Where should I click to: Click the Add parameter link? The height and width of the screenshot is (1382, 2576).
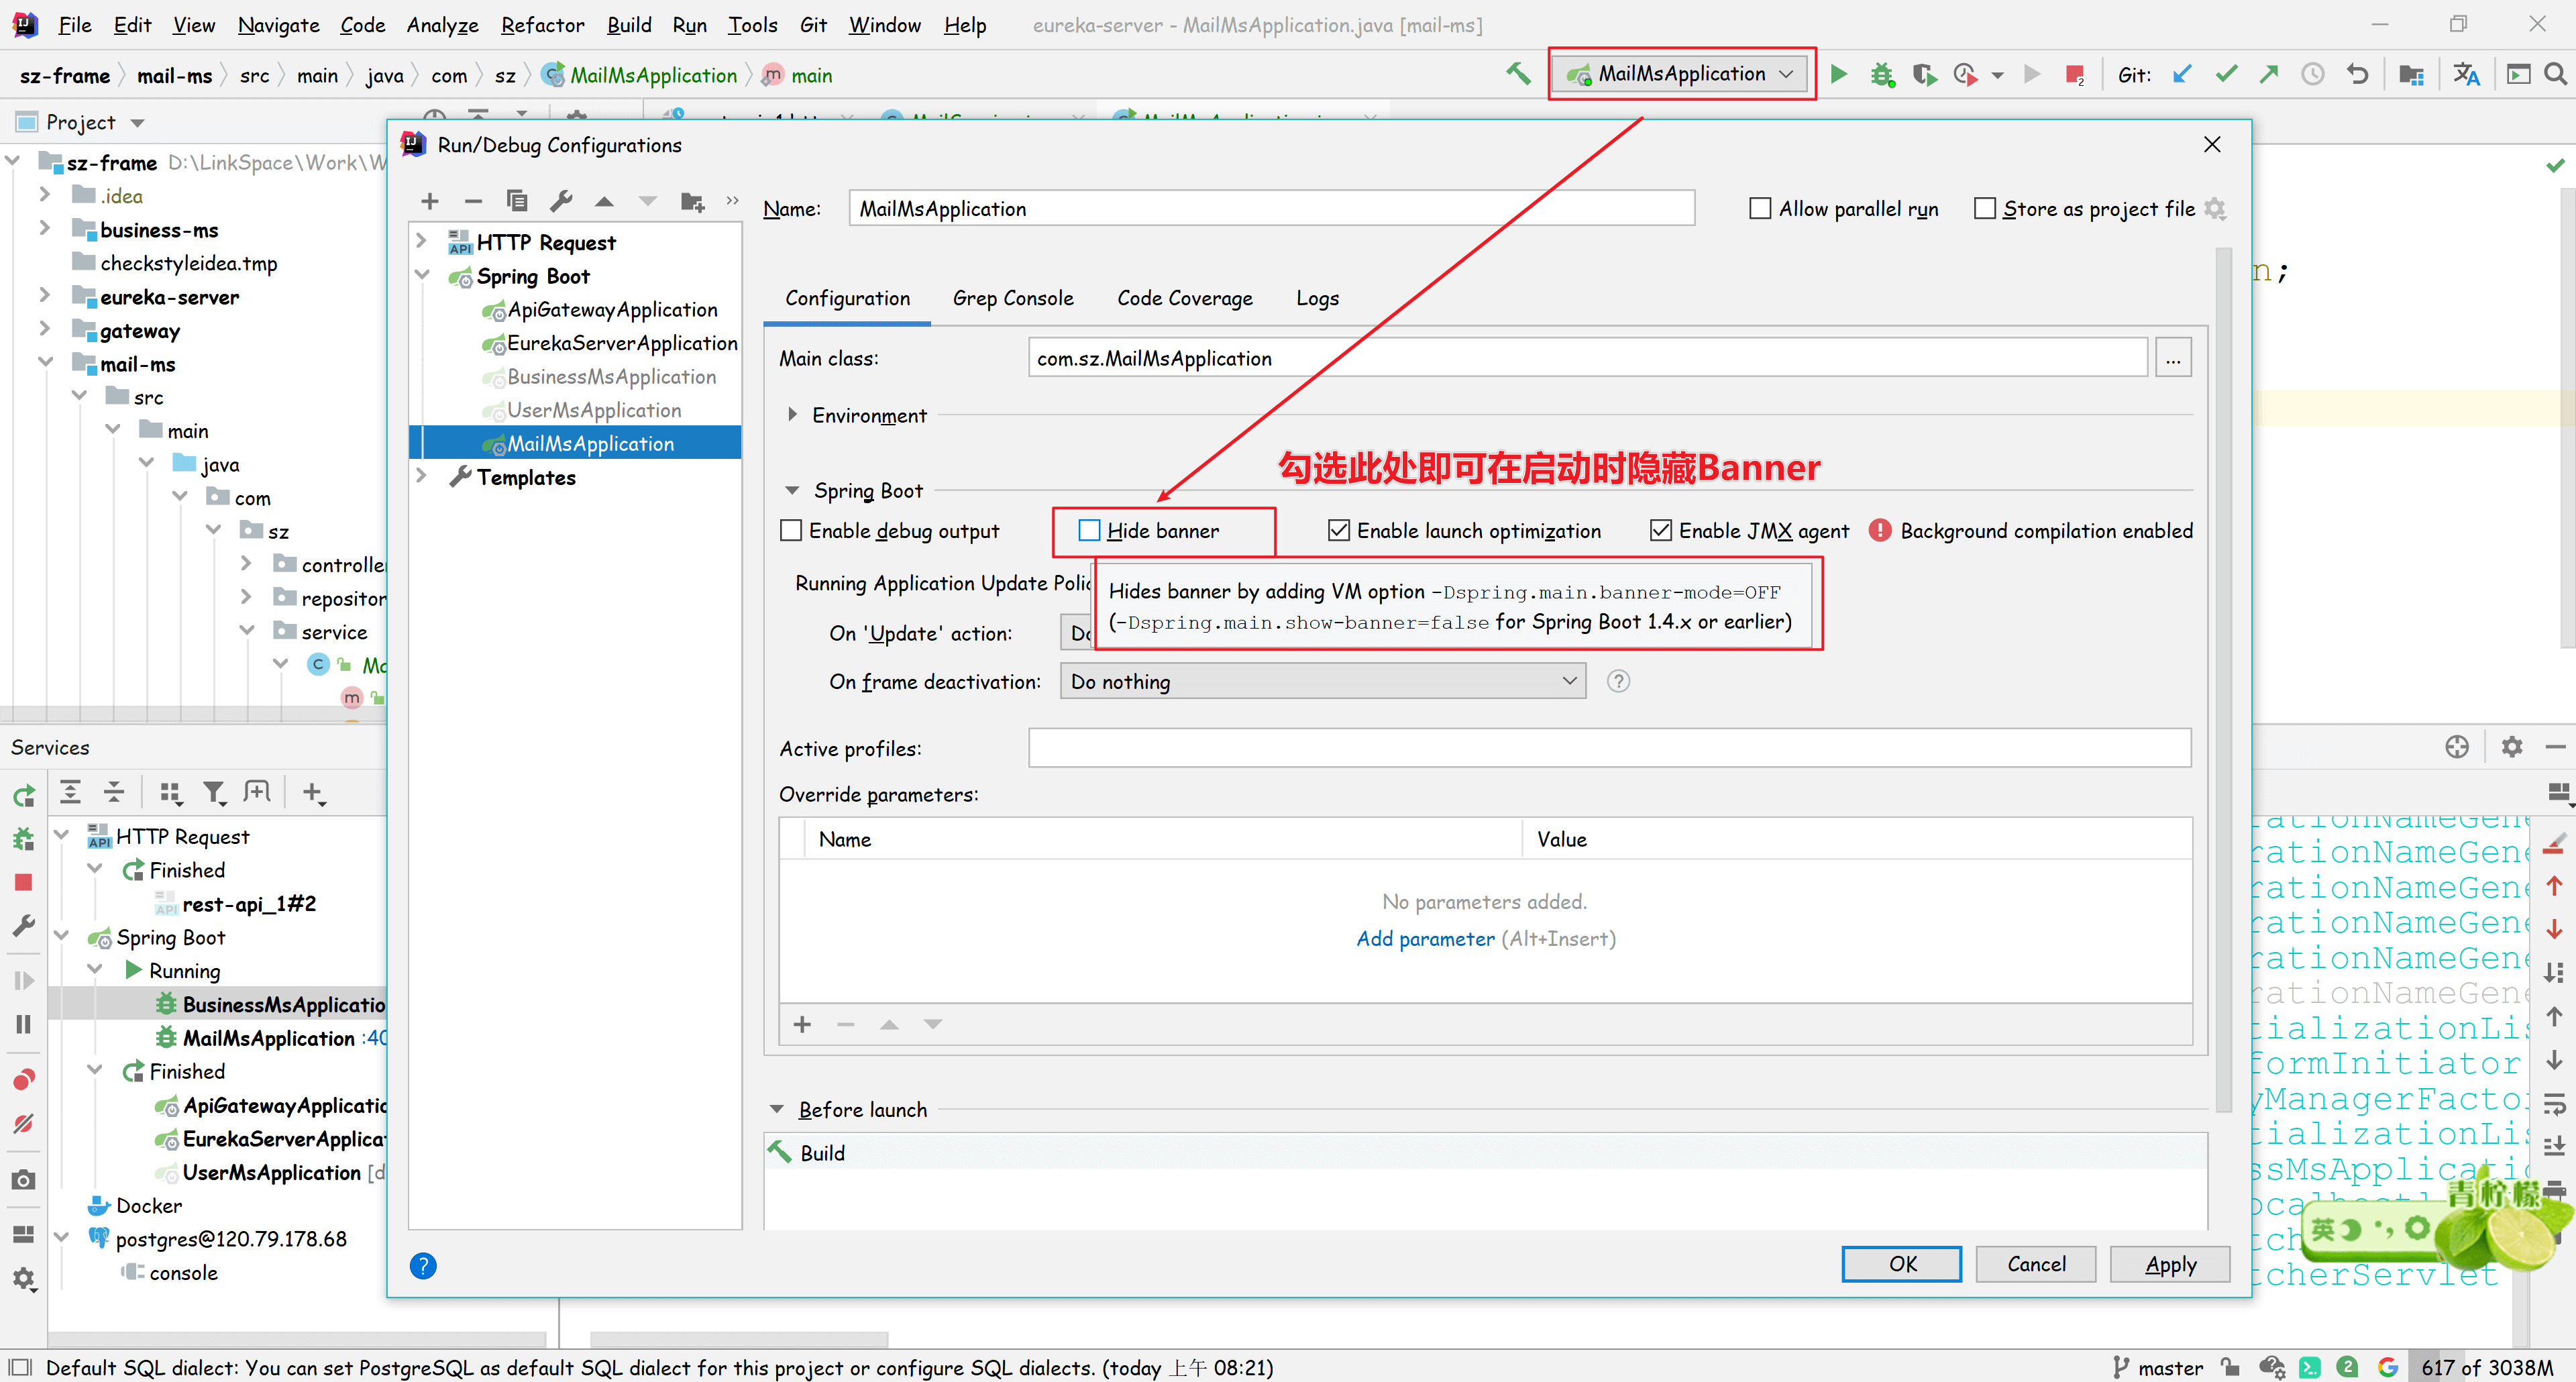(x=1425, y=939)
